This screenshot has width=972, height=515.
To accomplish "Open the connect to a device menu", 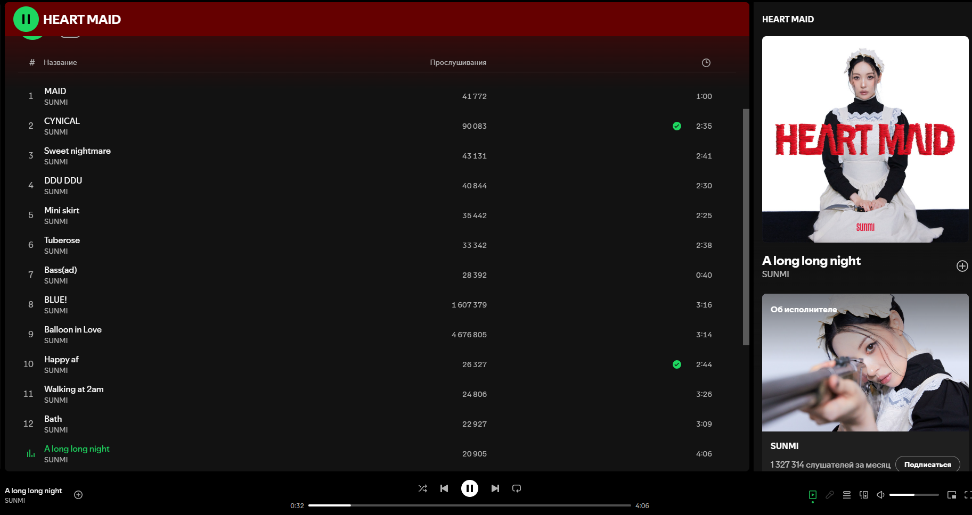I will click(x=863, y=495).
